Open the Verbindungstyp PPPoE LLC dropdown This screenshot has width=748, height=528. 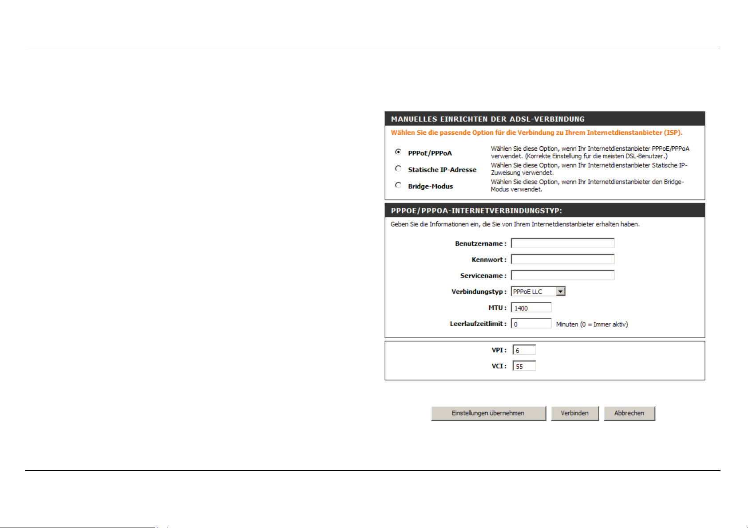[x=538, y=291]
